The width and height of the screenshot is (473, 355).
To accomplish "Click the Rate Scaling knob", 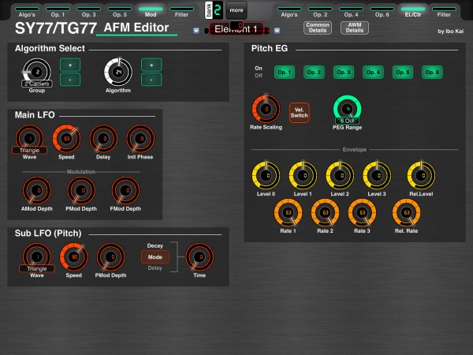I will click(266, 109).
